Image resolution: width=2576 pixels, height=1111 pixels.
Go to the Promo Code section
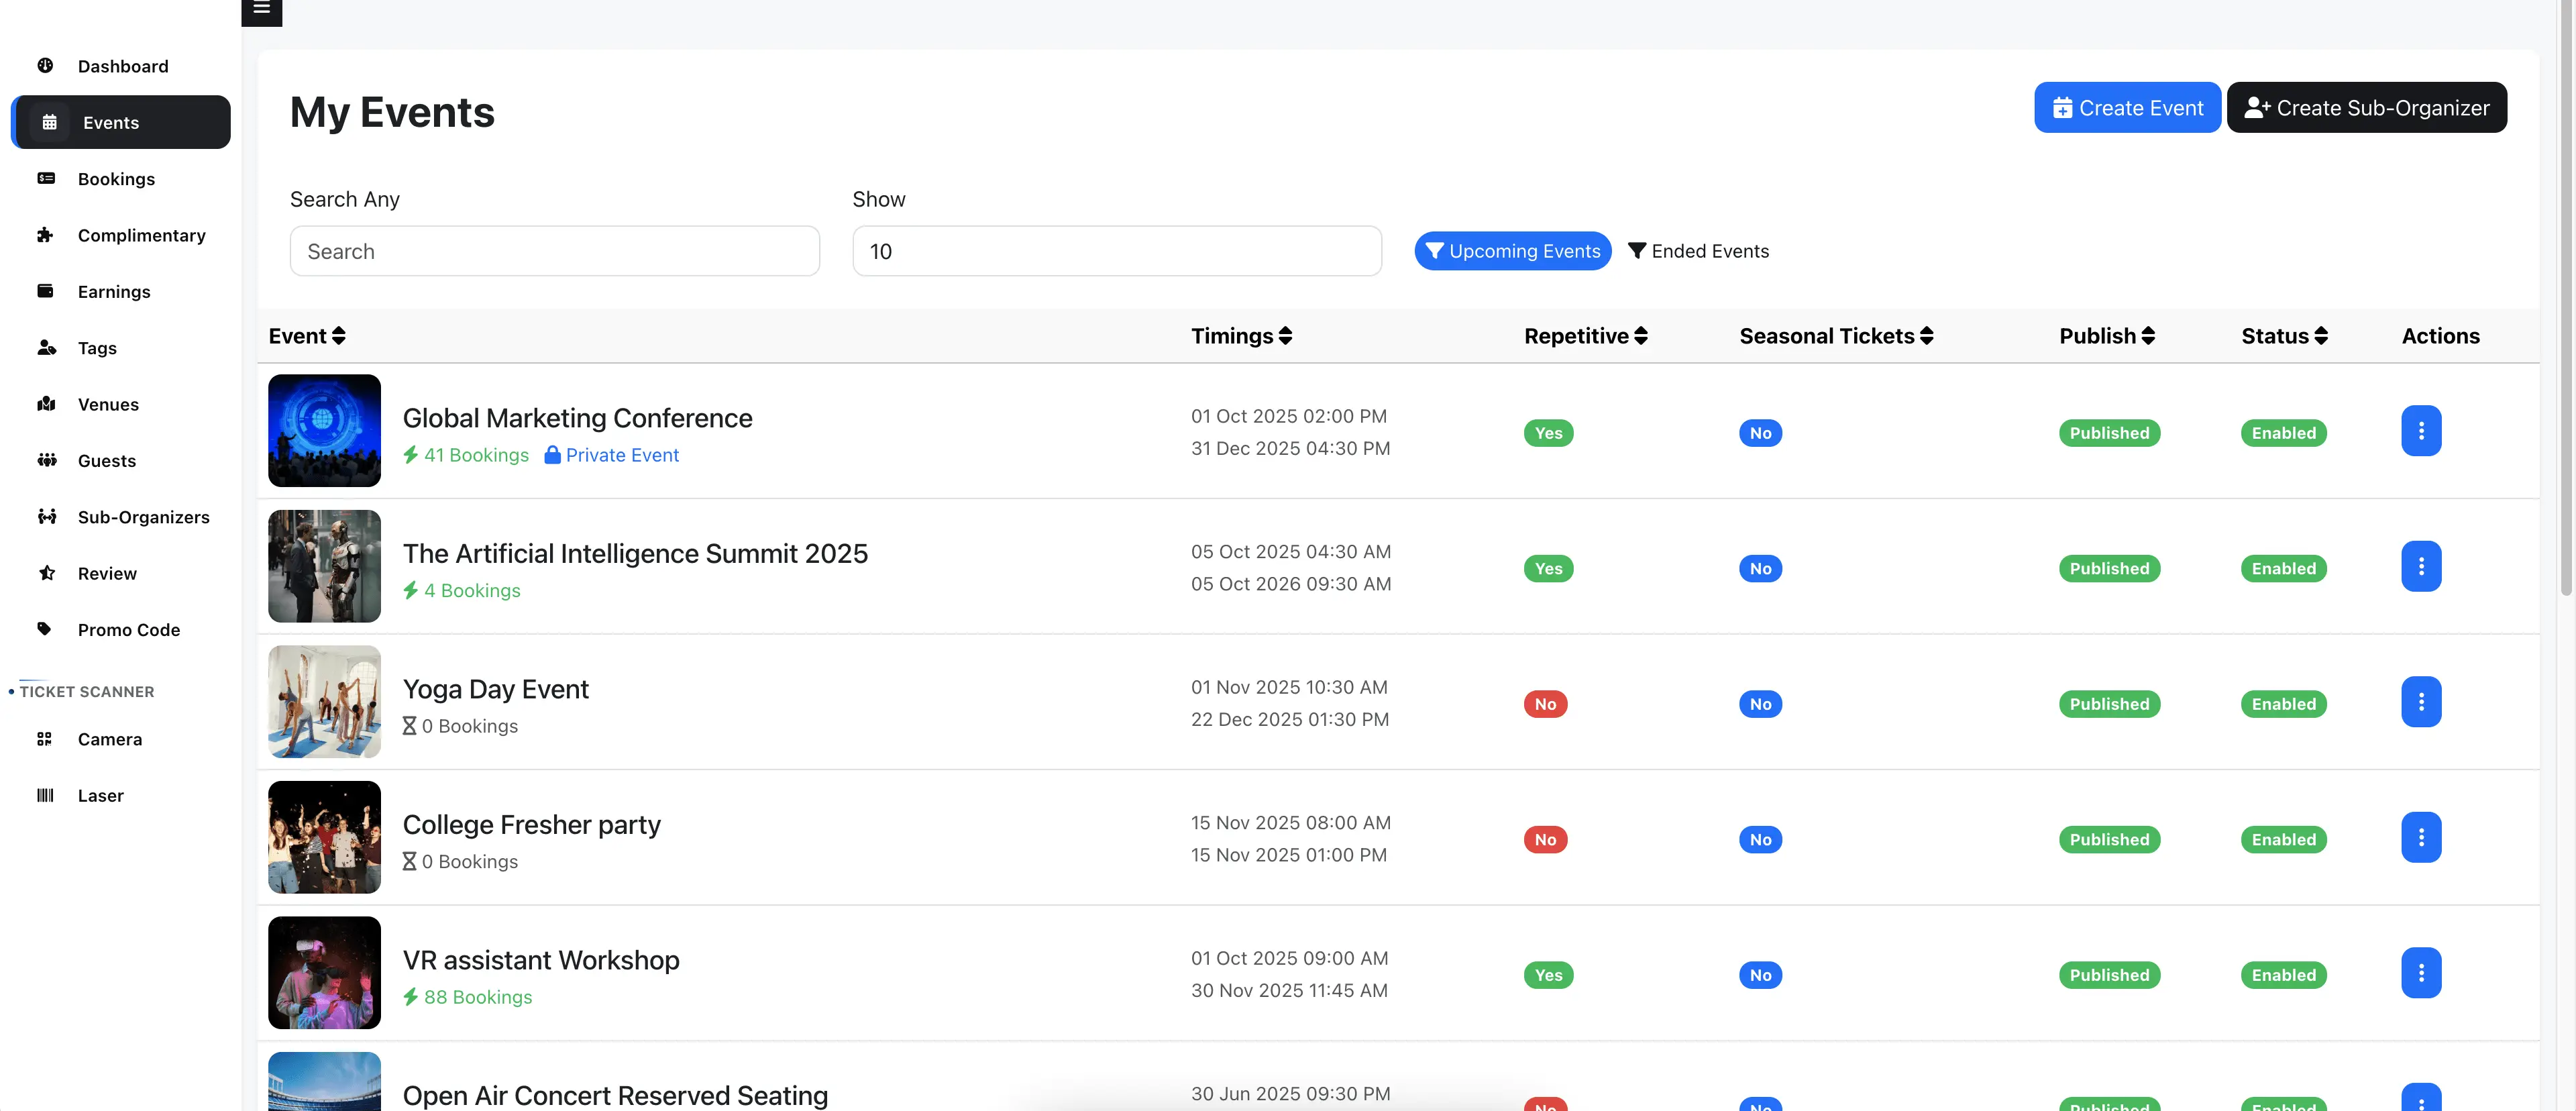128,629
